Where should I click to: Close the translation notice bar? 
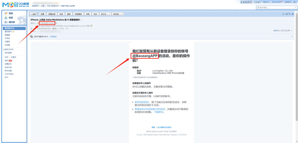[x=292, y=36]
